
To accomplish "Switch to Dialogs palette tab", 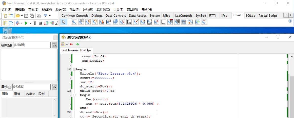I will pos(97,15).
